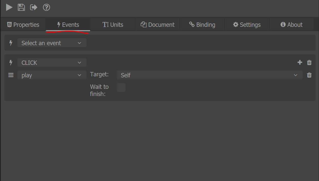Click the lightning event icon beside CLICK dropdown

(x=10, y=62)
